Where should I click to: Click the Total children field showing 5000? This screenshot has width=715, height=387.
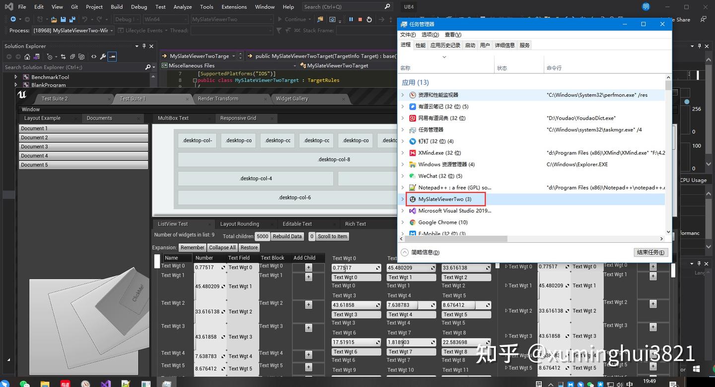click(262, 236)
